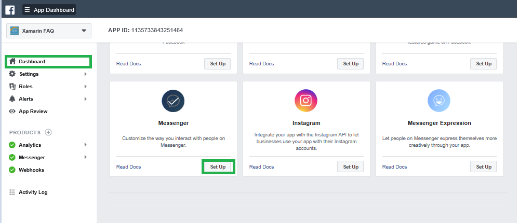Click the App Review eye icon
Screen dimensions: 519x223
point(12,112)
